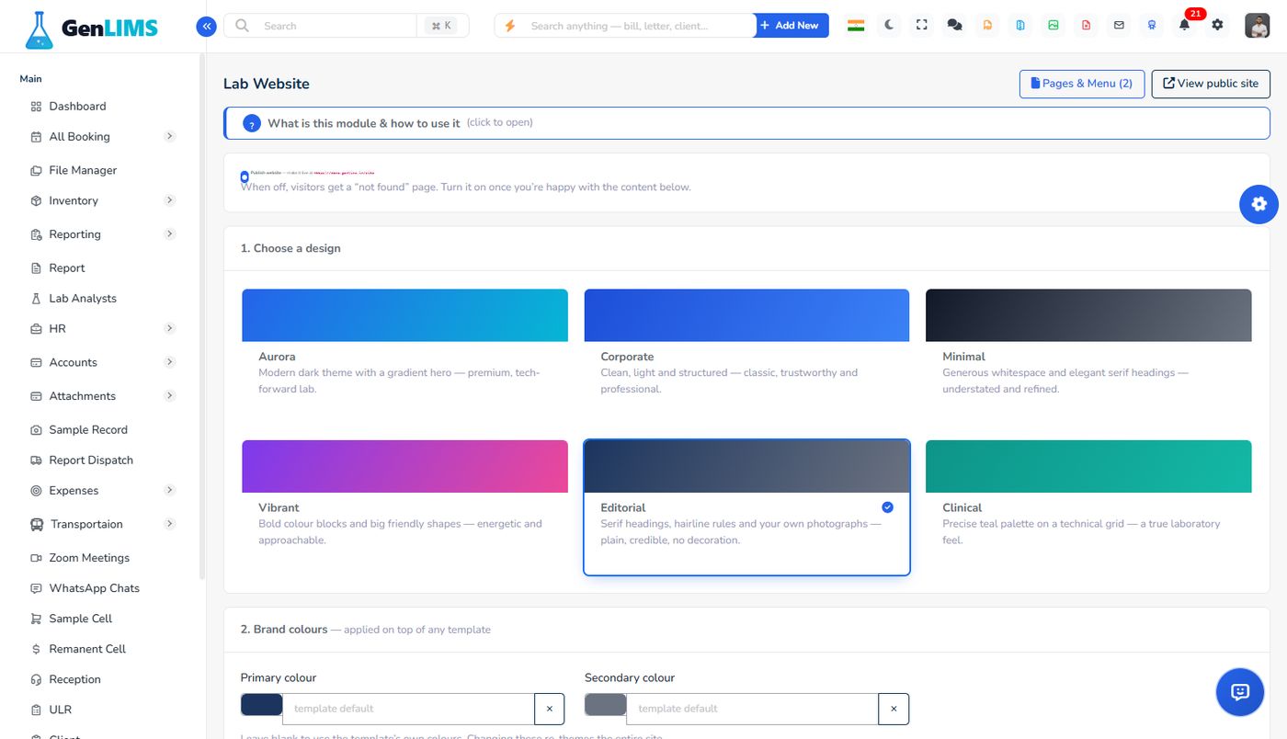Open the blue award ribbon icon
This screenshot has width=1287, height=739.
[x=1151, y=26]
